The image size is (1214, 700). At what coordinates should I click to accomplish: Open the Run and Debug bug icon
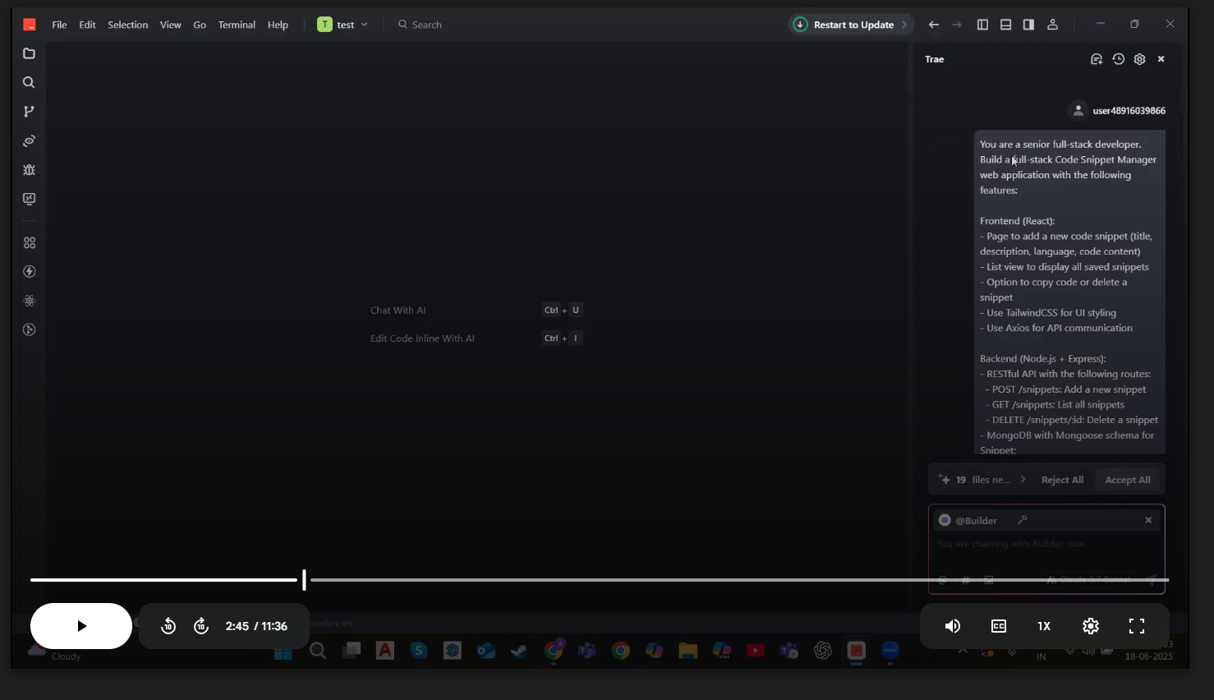coord(29,170)
